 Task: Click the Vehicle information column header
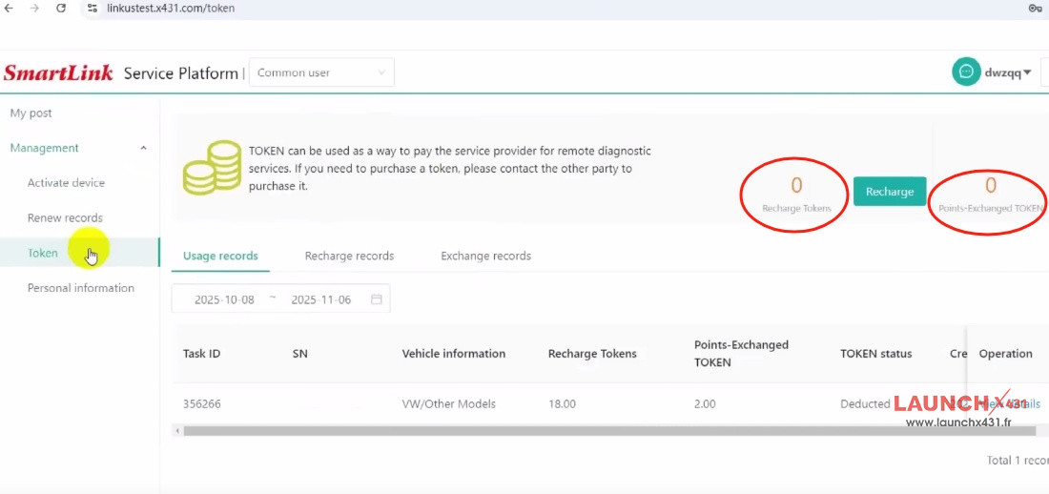pyautogui.click(x=454, y=354)
